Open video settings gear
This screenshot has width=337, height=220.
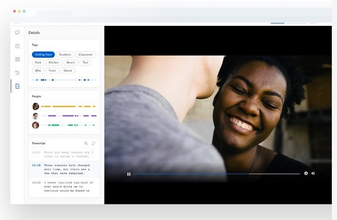(306, 173)
